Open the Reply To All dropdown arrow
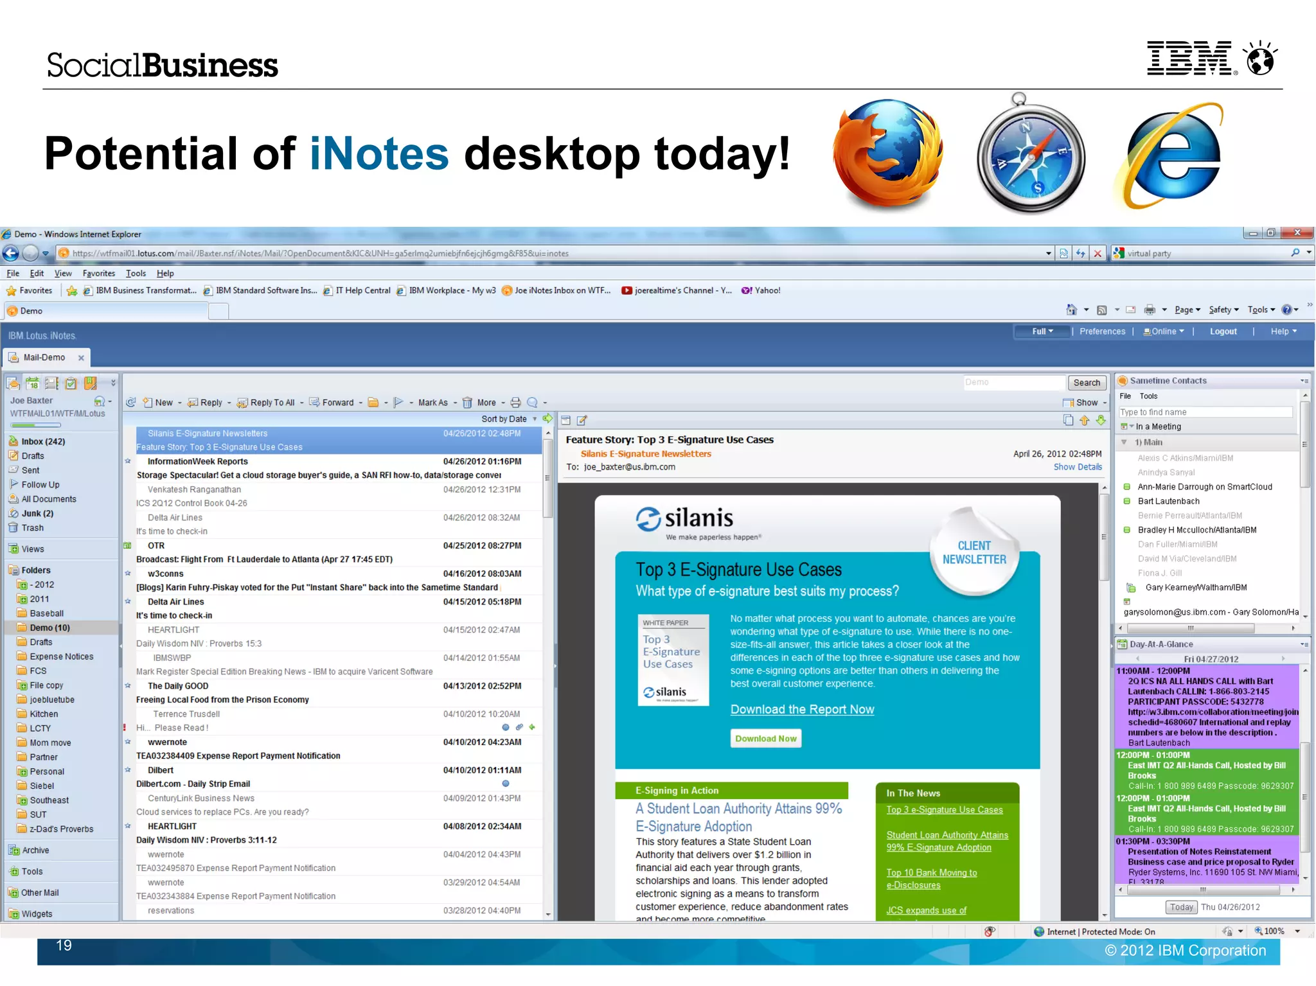Viewport: 1316px width, 986px height. [x=302, y=403]
